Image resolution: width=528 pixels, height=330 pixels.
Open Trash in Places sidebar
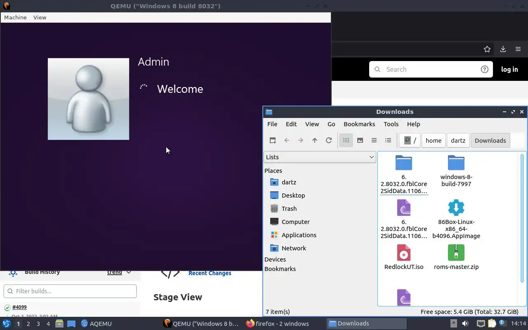pos(283,208)
